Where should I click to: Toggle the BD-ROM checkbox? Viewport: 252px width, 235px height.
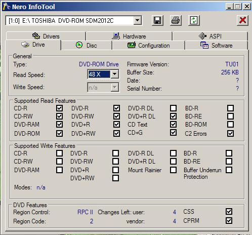click(x=230, y=125)
